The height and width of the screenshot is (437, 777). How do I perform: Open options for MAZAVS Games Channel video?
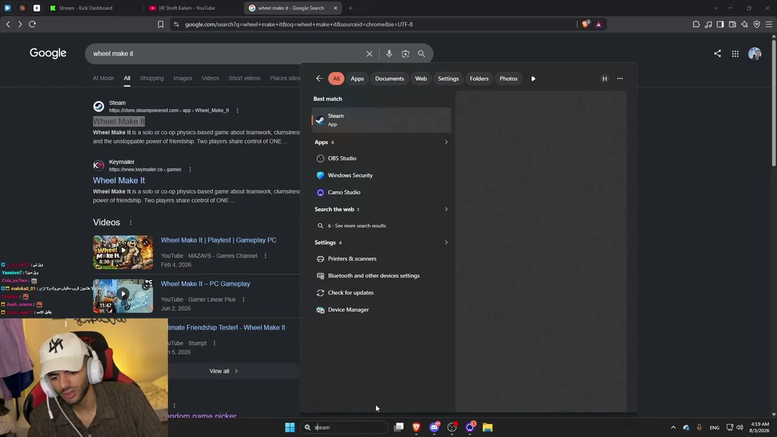pyautogui.click(x=265, y=256)
